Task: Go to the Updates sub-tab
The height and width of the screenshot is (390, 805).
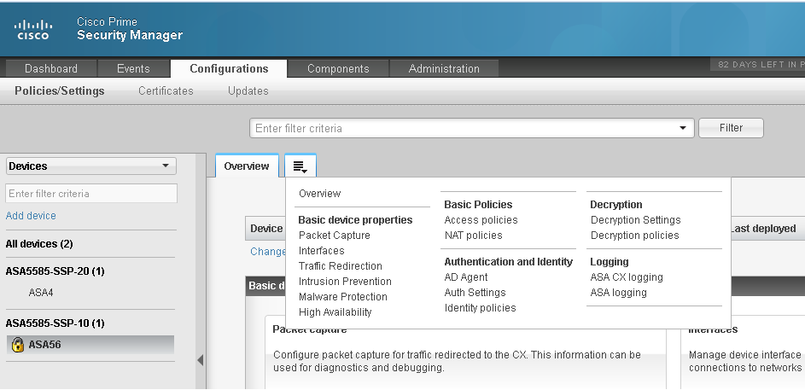Action: (248, 90)
